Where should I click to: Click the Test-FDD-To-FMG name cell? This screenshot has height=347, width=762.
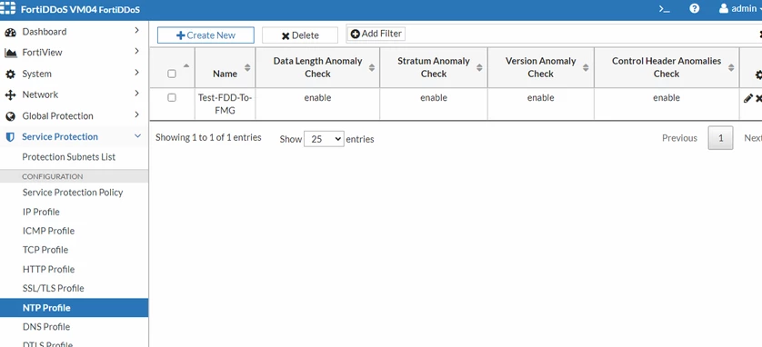224,104
